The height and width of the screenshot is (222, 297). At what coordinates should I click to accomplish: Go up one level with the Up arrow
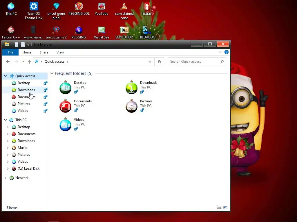[29, 62]
